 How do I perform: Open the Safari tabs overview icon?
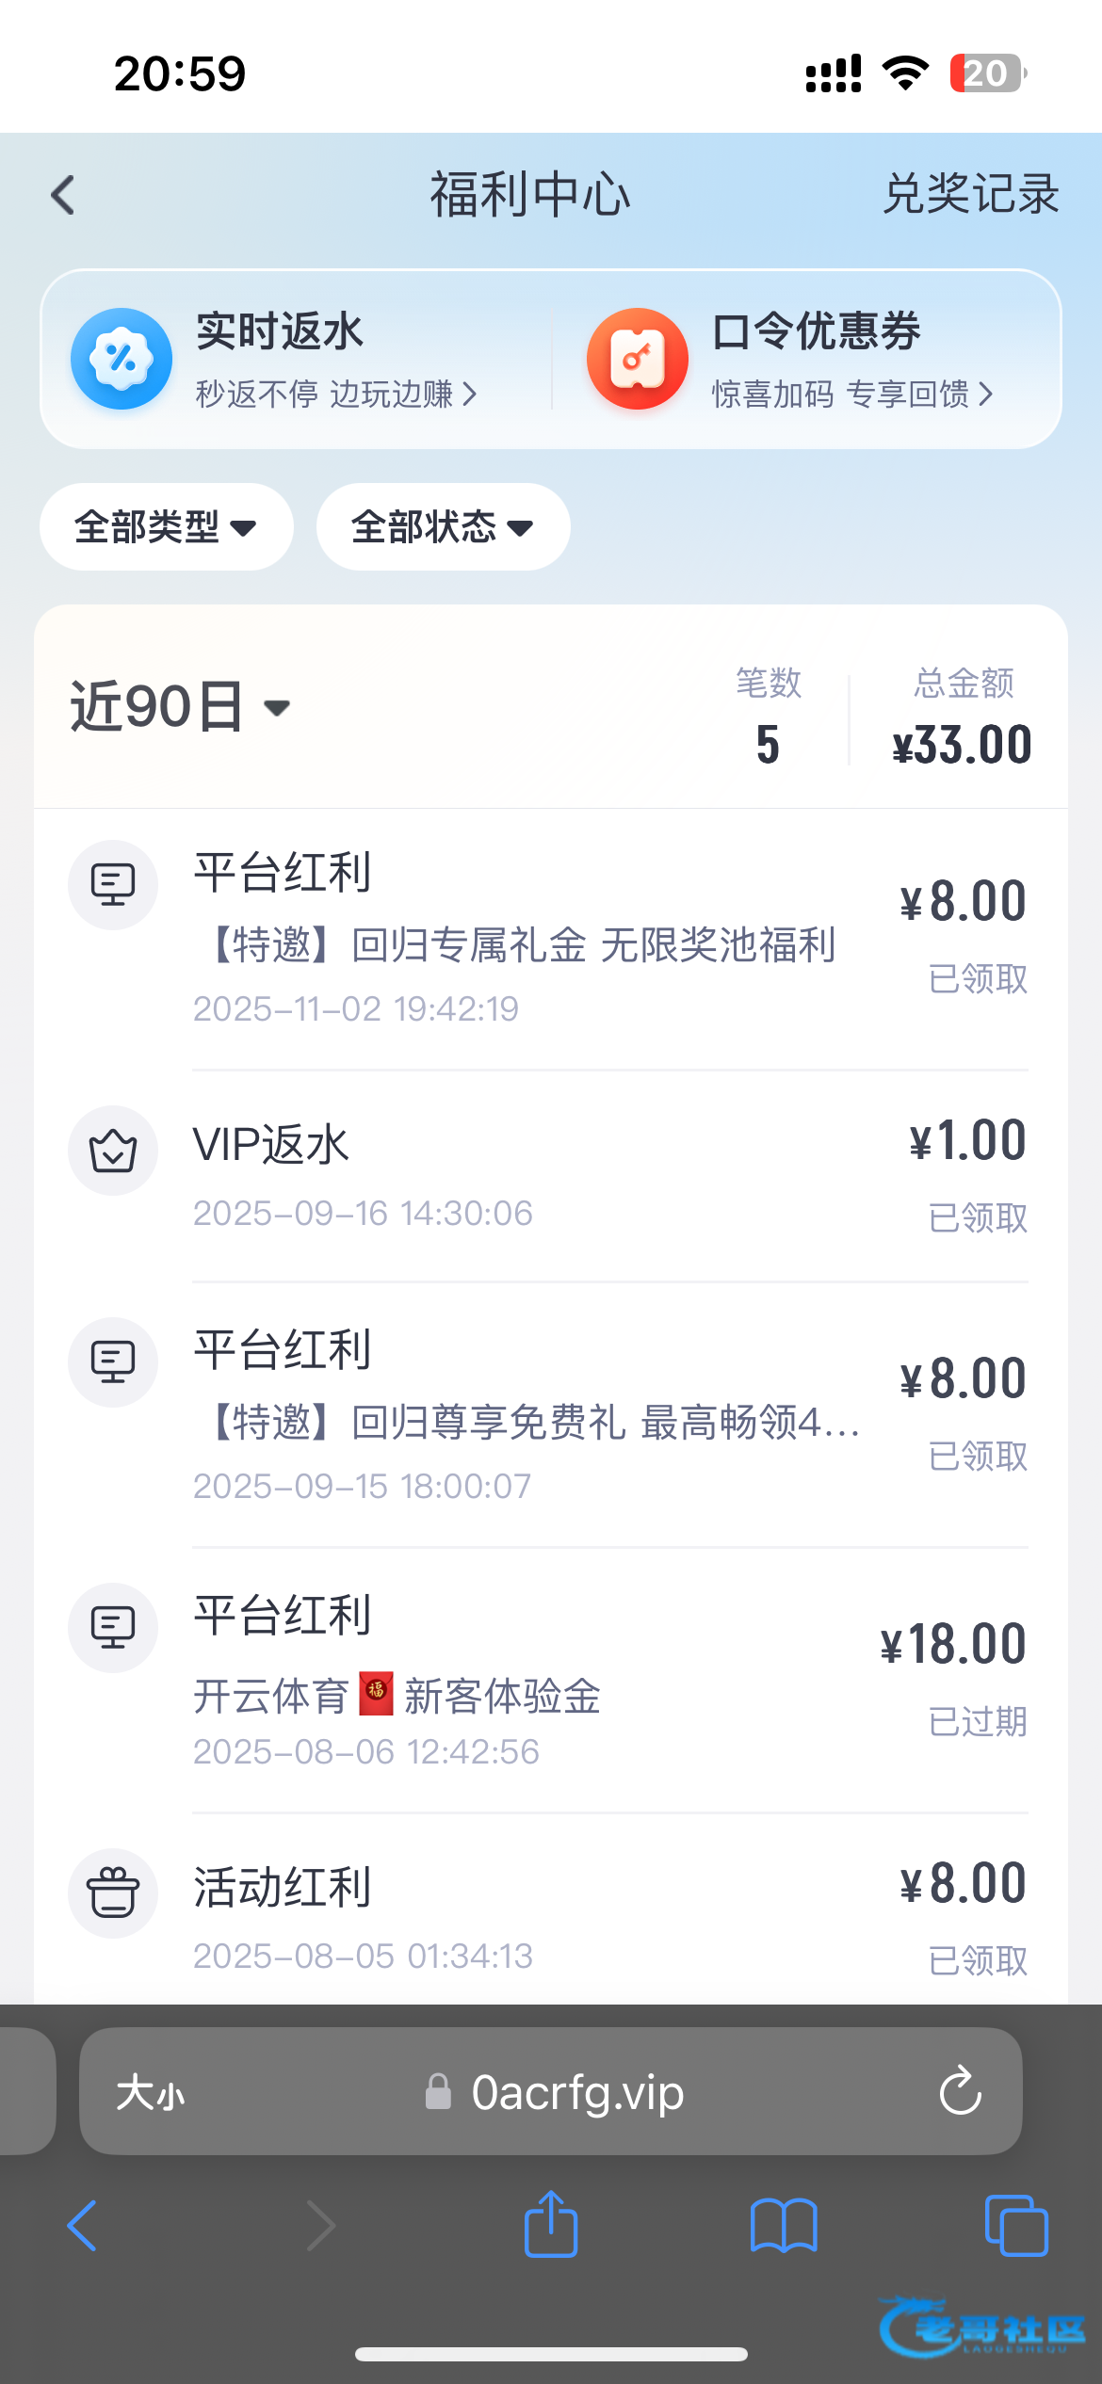(1015, 2226)
